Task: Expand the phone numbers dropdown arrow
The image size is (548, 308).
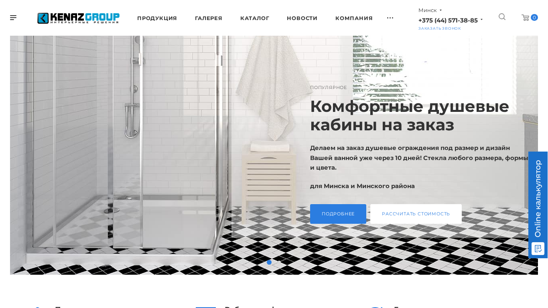Action: (481, 20)
